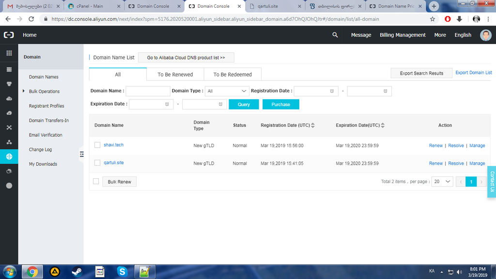This screenshot has width=496, height=279.
Task: Open the Domain Type dropdown
Action: pyautogui.click(x=227, y=91)
